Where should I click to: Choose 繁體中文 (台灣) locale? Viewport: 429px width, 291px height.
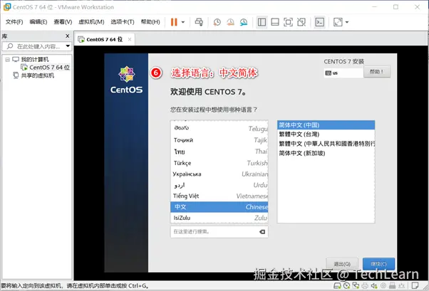(326, 134)
